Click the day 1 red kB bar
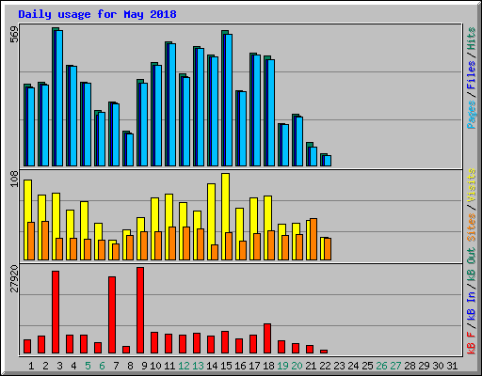Image resolution: width=482 pixels, height=376 pixels. 27,347
